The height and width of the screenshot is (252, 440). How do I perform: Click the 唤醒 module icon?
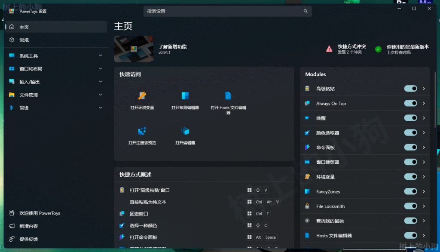pos(307,118)
